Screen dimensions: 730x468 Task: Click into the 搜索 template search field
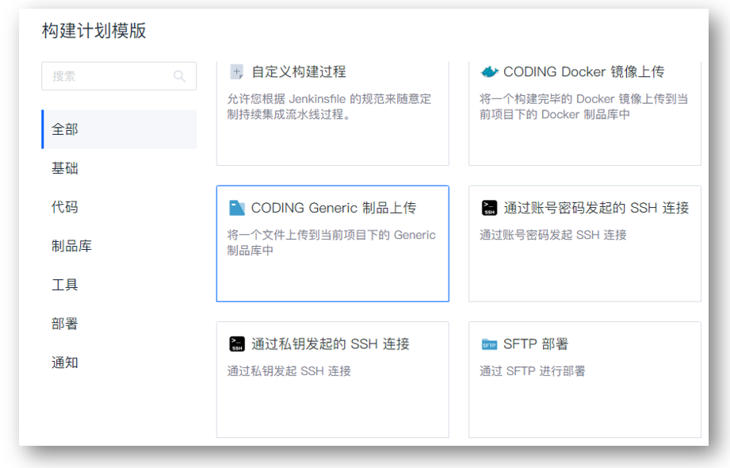119,76
